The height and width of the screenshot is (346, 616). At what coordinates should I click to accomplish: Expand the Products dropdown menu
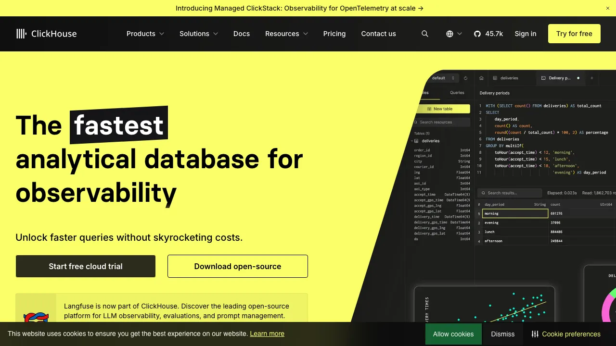pos(145,34)
